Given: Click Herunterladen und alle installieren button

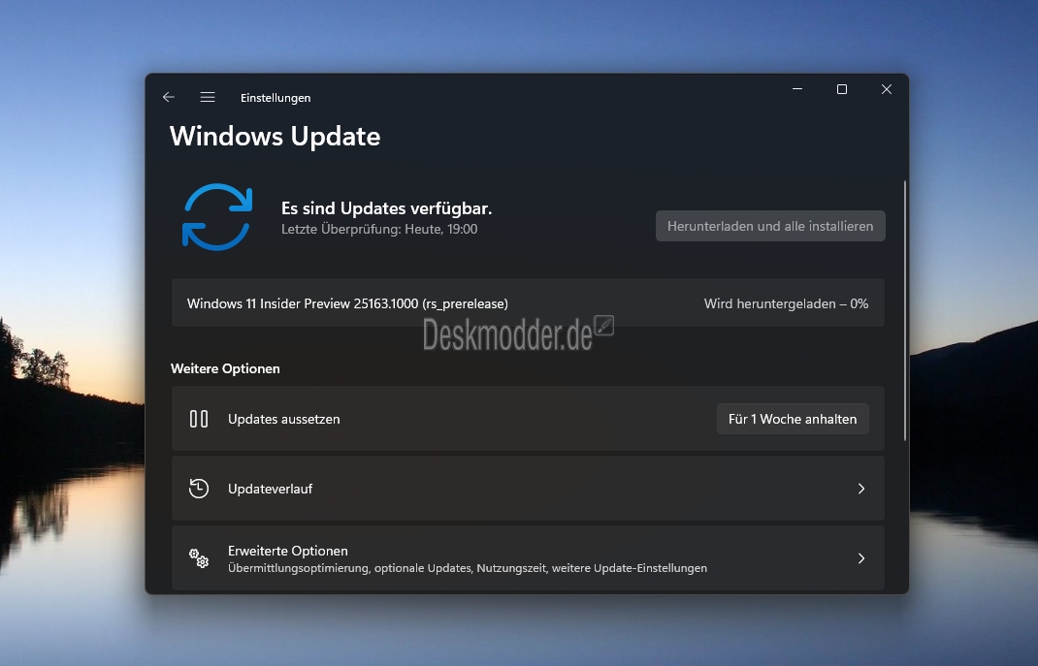Looking at the screenshot, I should (770, 226).
